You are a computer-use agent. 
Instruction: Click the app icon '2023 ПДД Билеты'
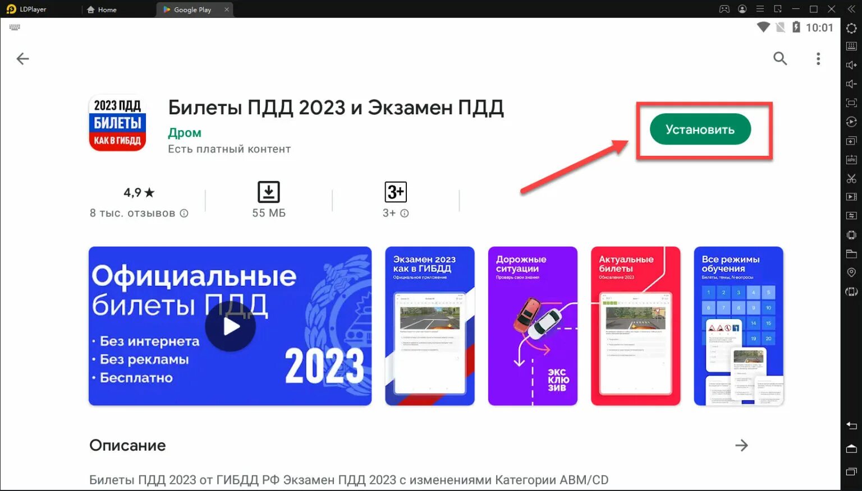117,123
